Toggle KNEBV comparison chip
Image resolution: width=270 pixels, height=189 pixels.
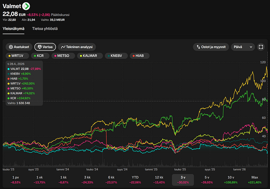[116, 56]
